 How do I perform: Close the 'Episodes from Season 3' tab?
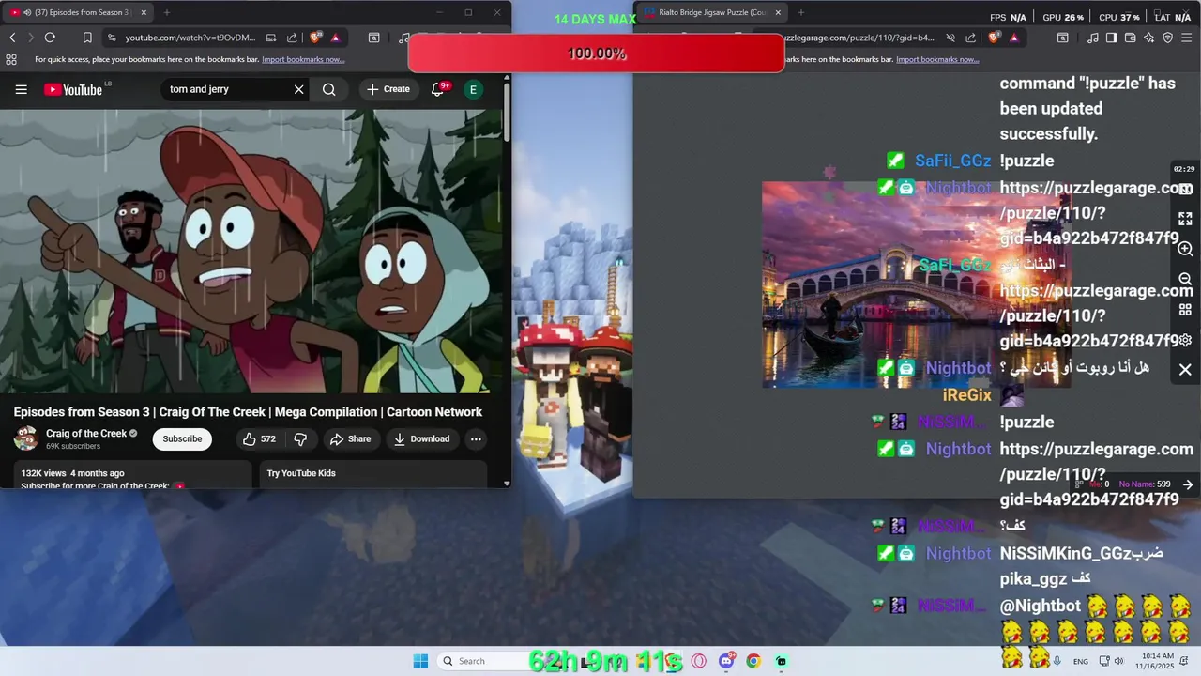pos(144,12)
